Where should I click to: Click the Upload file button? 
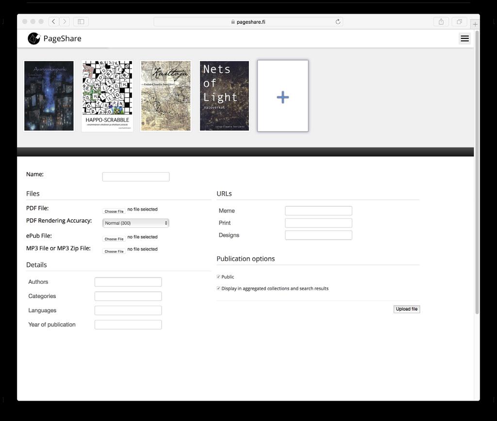click(x=407, y=309)
